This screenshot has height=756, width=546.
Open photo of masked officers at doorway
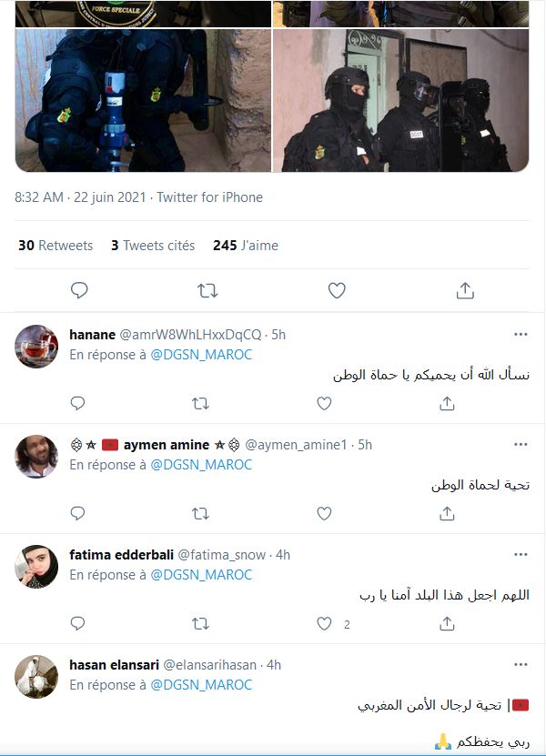400,100
